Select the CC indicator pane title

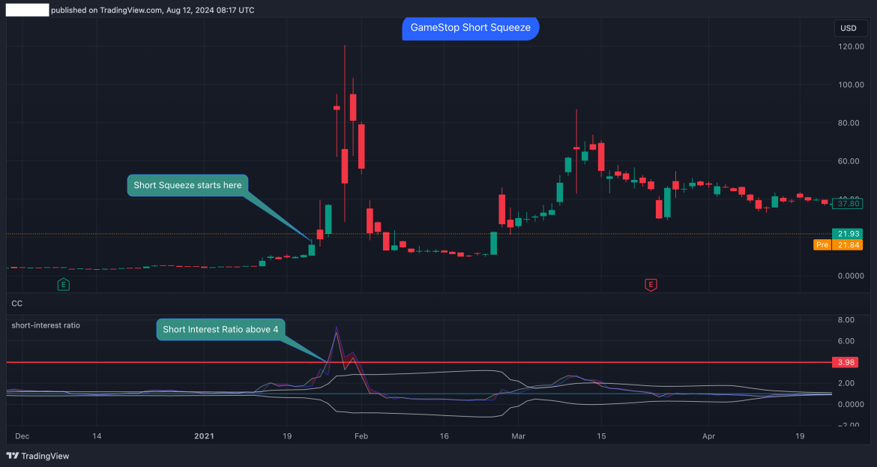point(16,304)
